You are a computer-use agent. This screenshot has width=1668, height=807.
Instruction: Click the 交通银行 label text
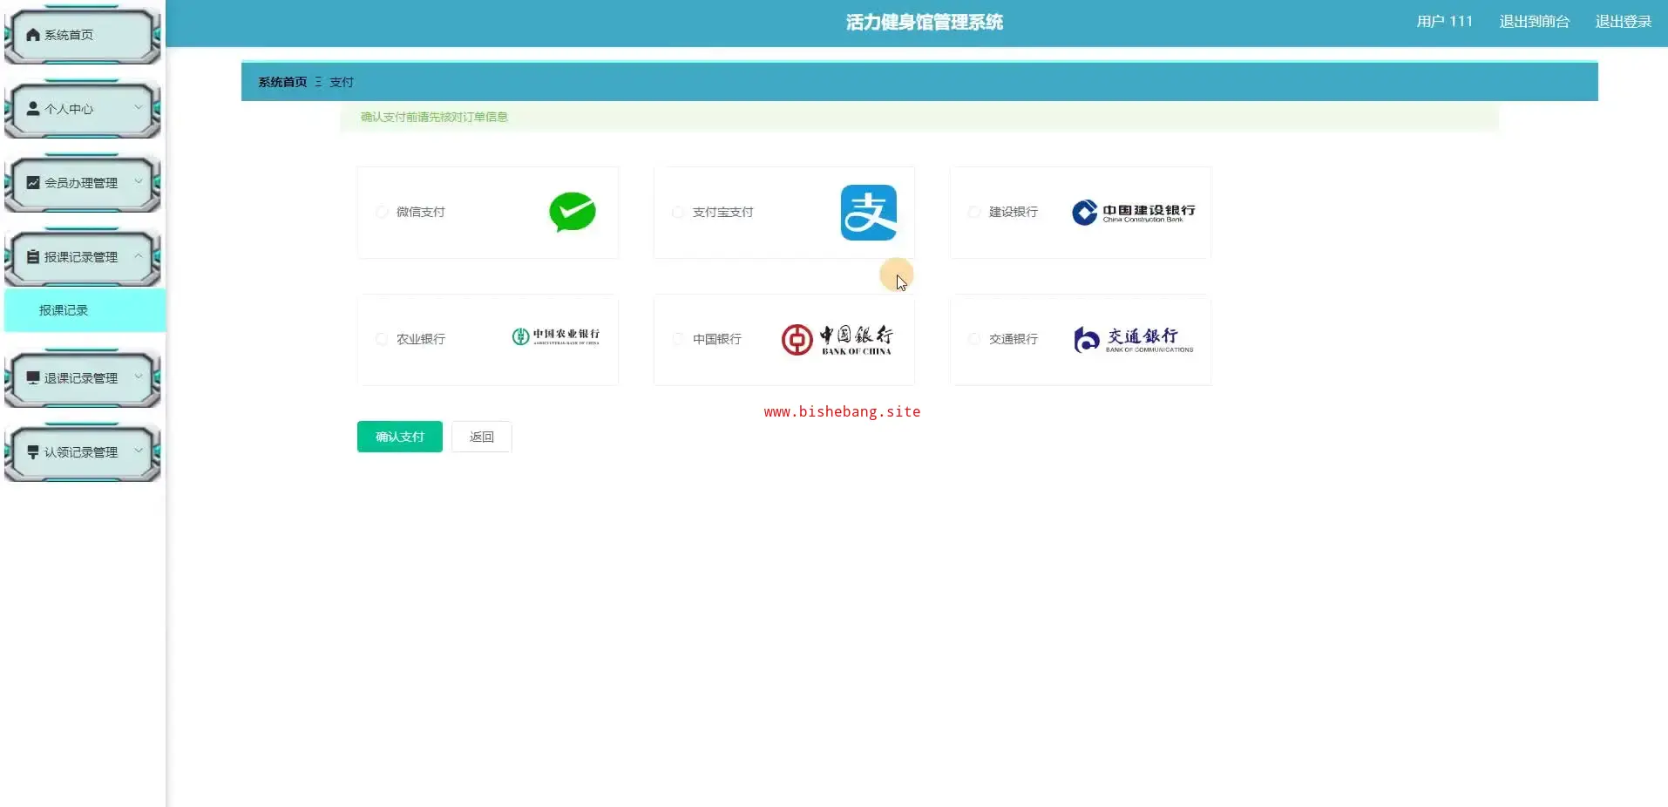tap(1014, 339)
